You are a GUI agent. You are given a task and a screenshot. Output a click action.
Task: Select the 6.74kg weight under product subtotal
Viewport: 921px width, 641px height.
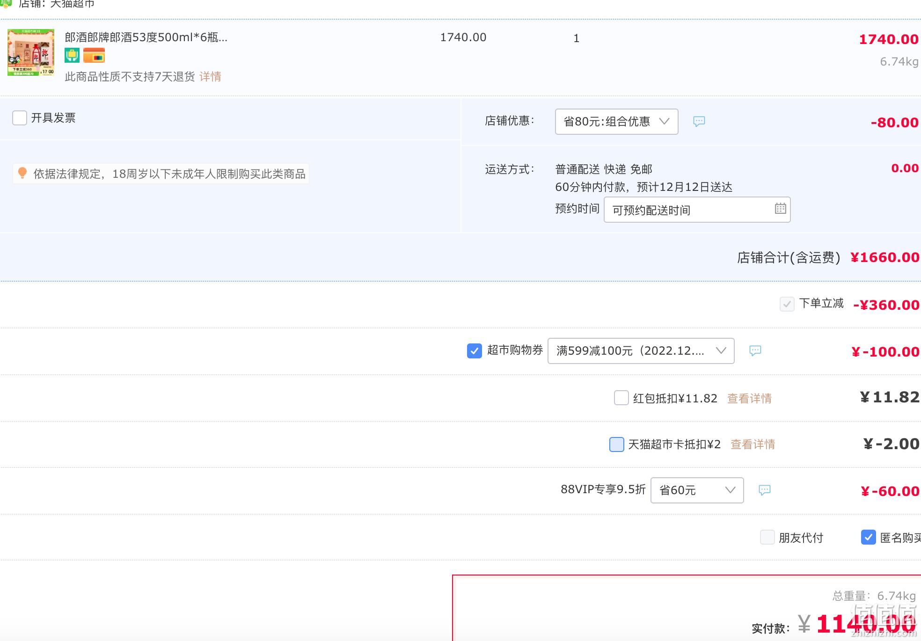coord(899,62)
